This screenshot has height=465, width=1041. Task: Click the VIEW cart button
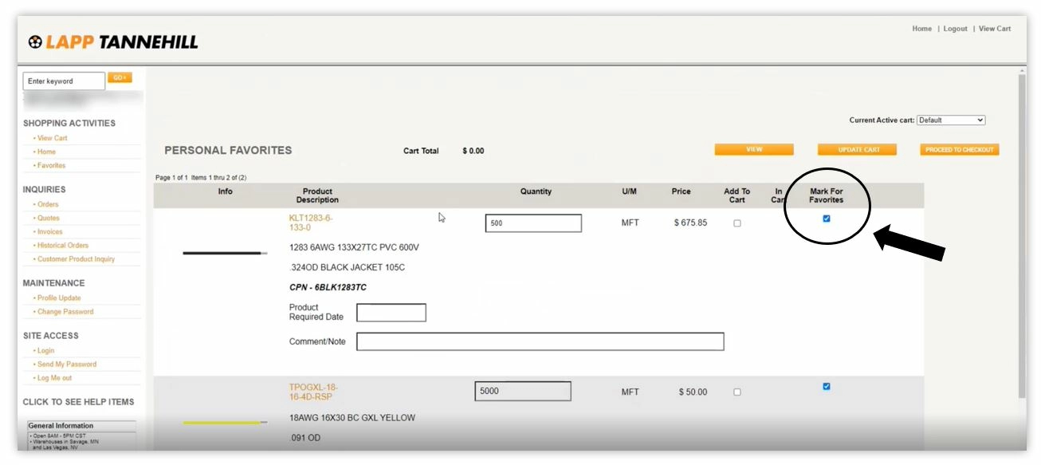(754, 149)
